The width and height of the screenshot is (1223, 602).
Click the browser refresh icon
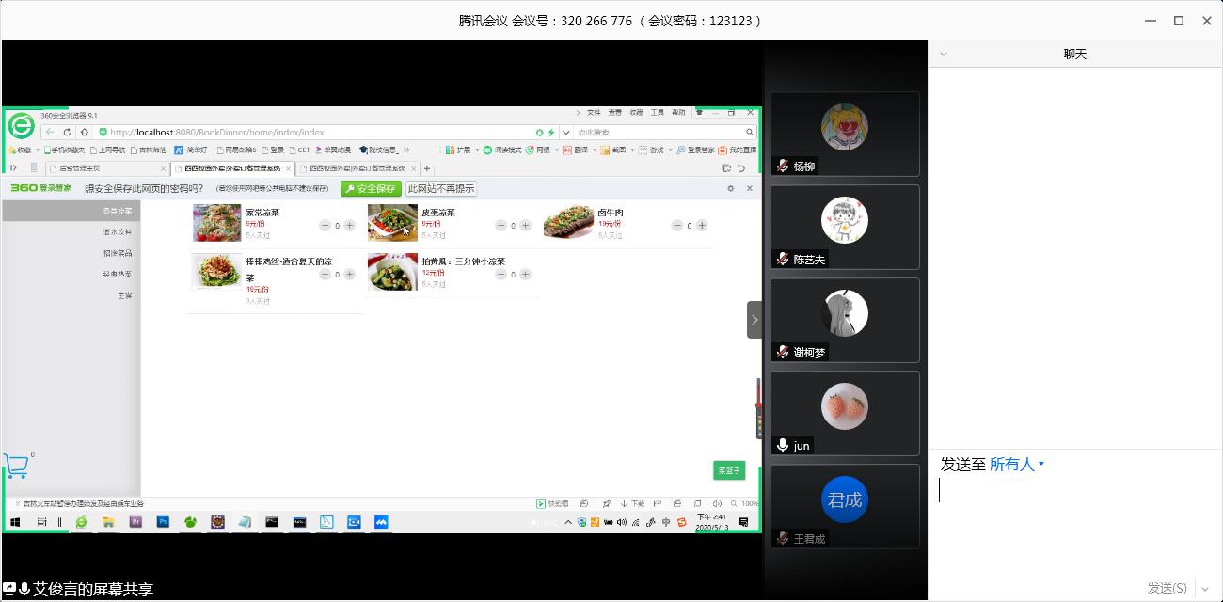[x=67, y=132]
